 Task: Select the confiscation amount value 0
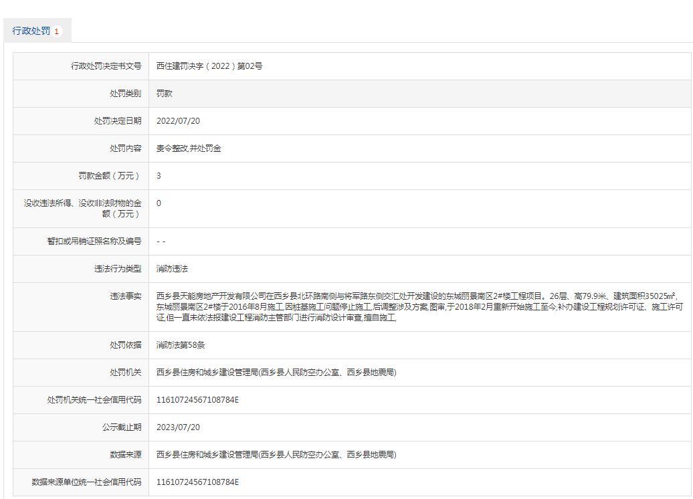coord(159,203)
